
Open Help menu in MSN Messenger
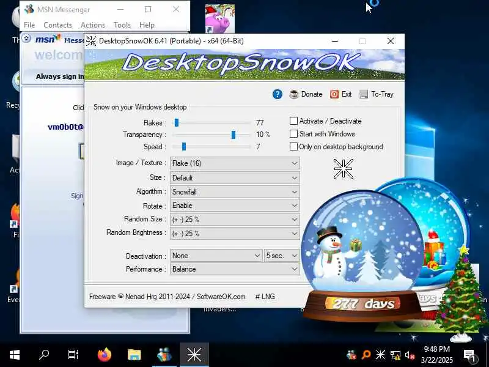tap(147, 25)
